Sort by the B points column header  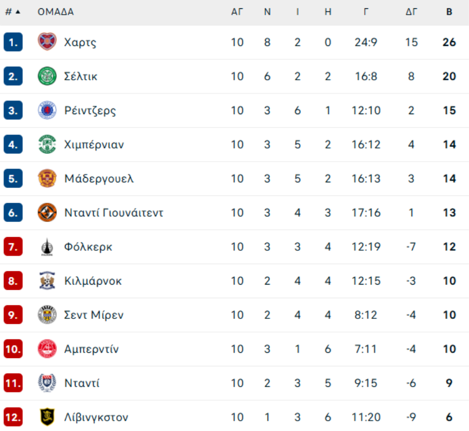449,12
